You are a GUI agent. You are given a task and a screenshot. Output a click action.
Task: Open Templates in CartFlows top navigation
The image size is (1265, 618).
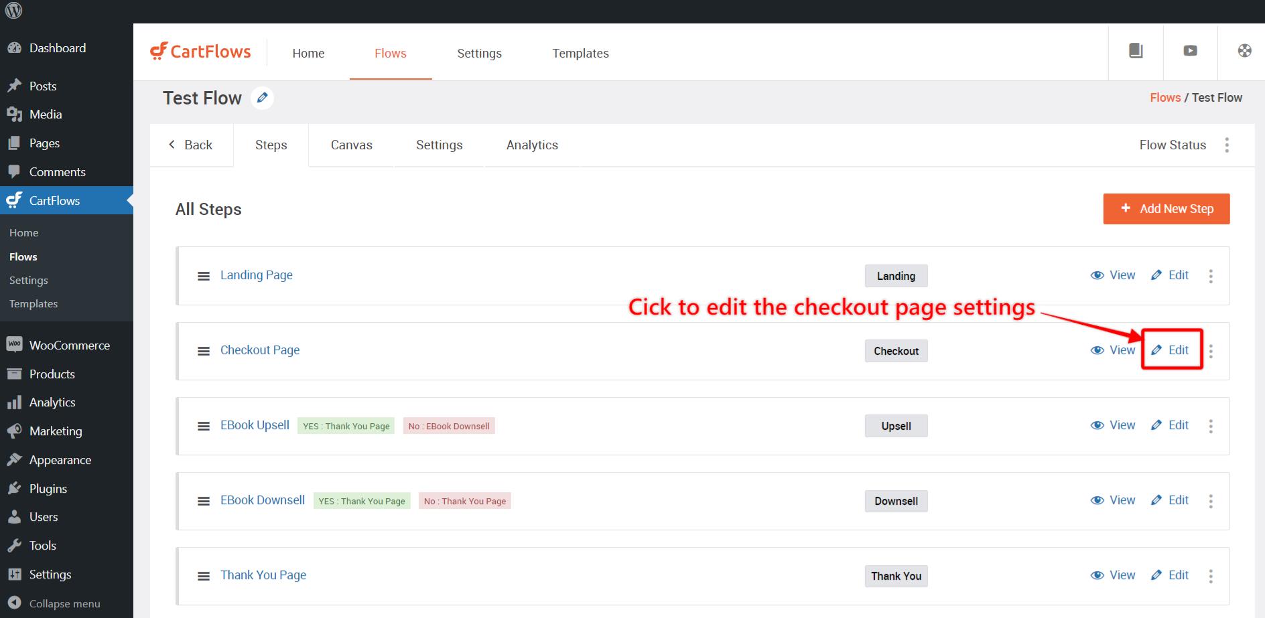580,54
